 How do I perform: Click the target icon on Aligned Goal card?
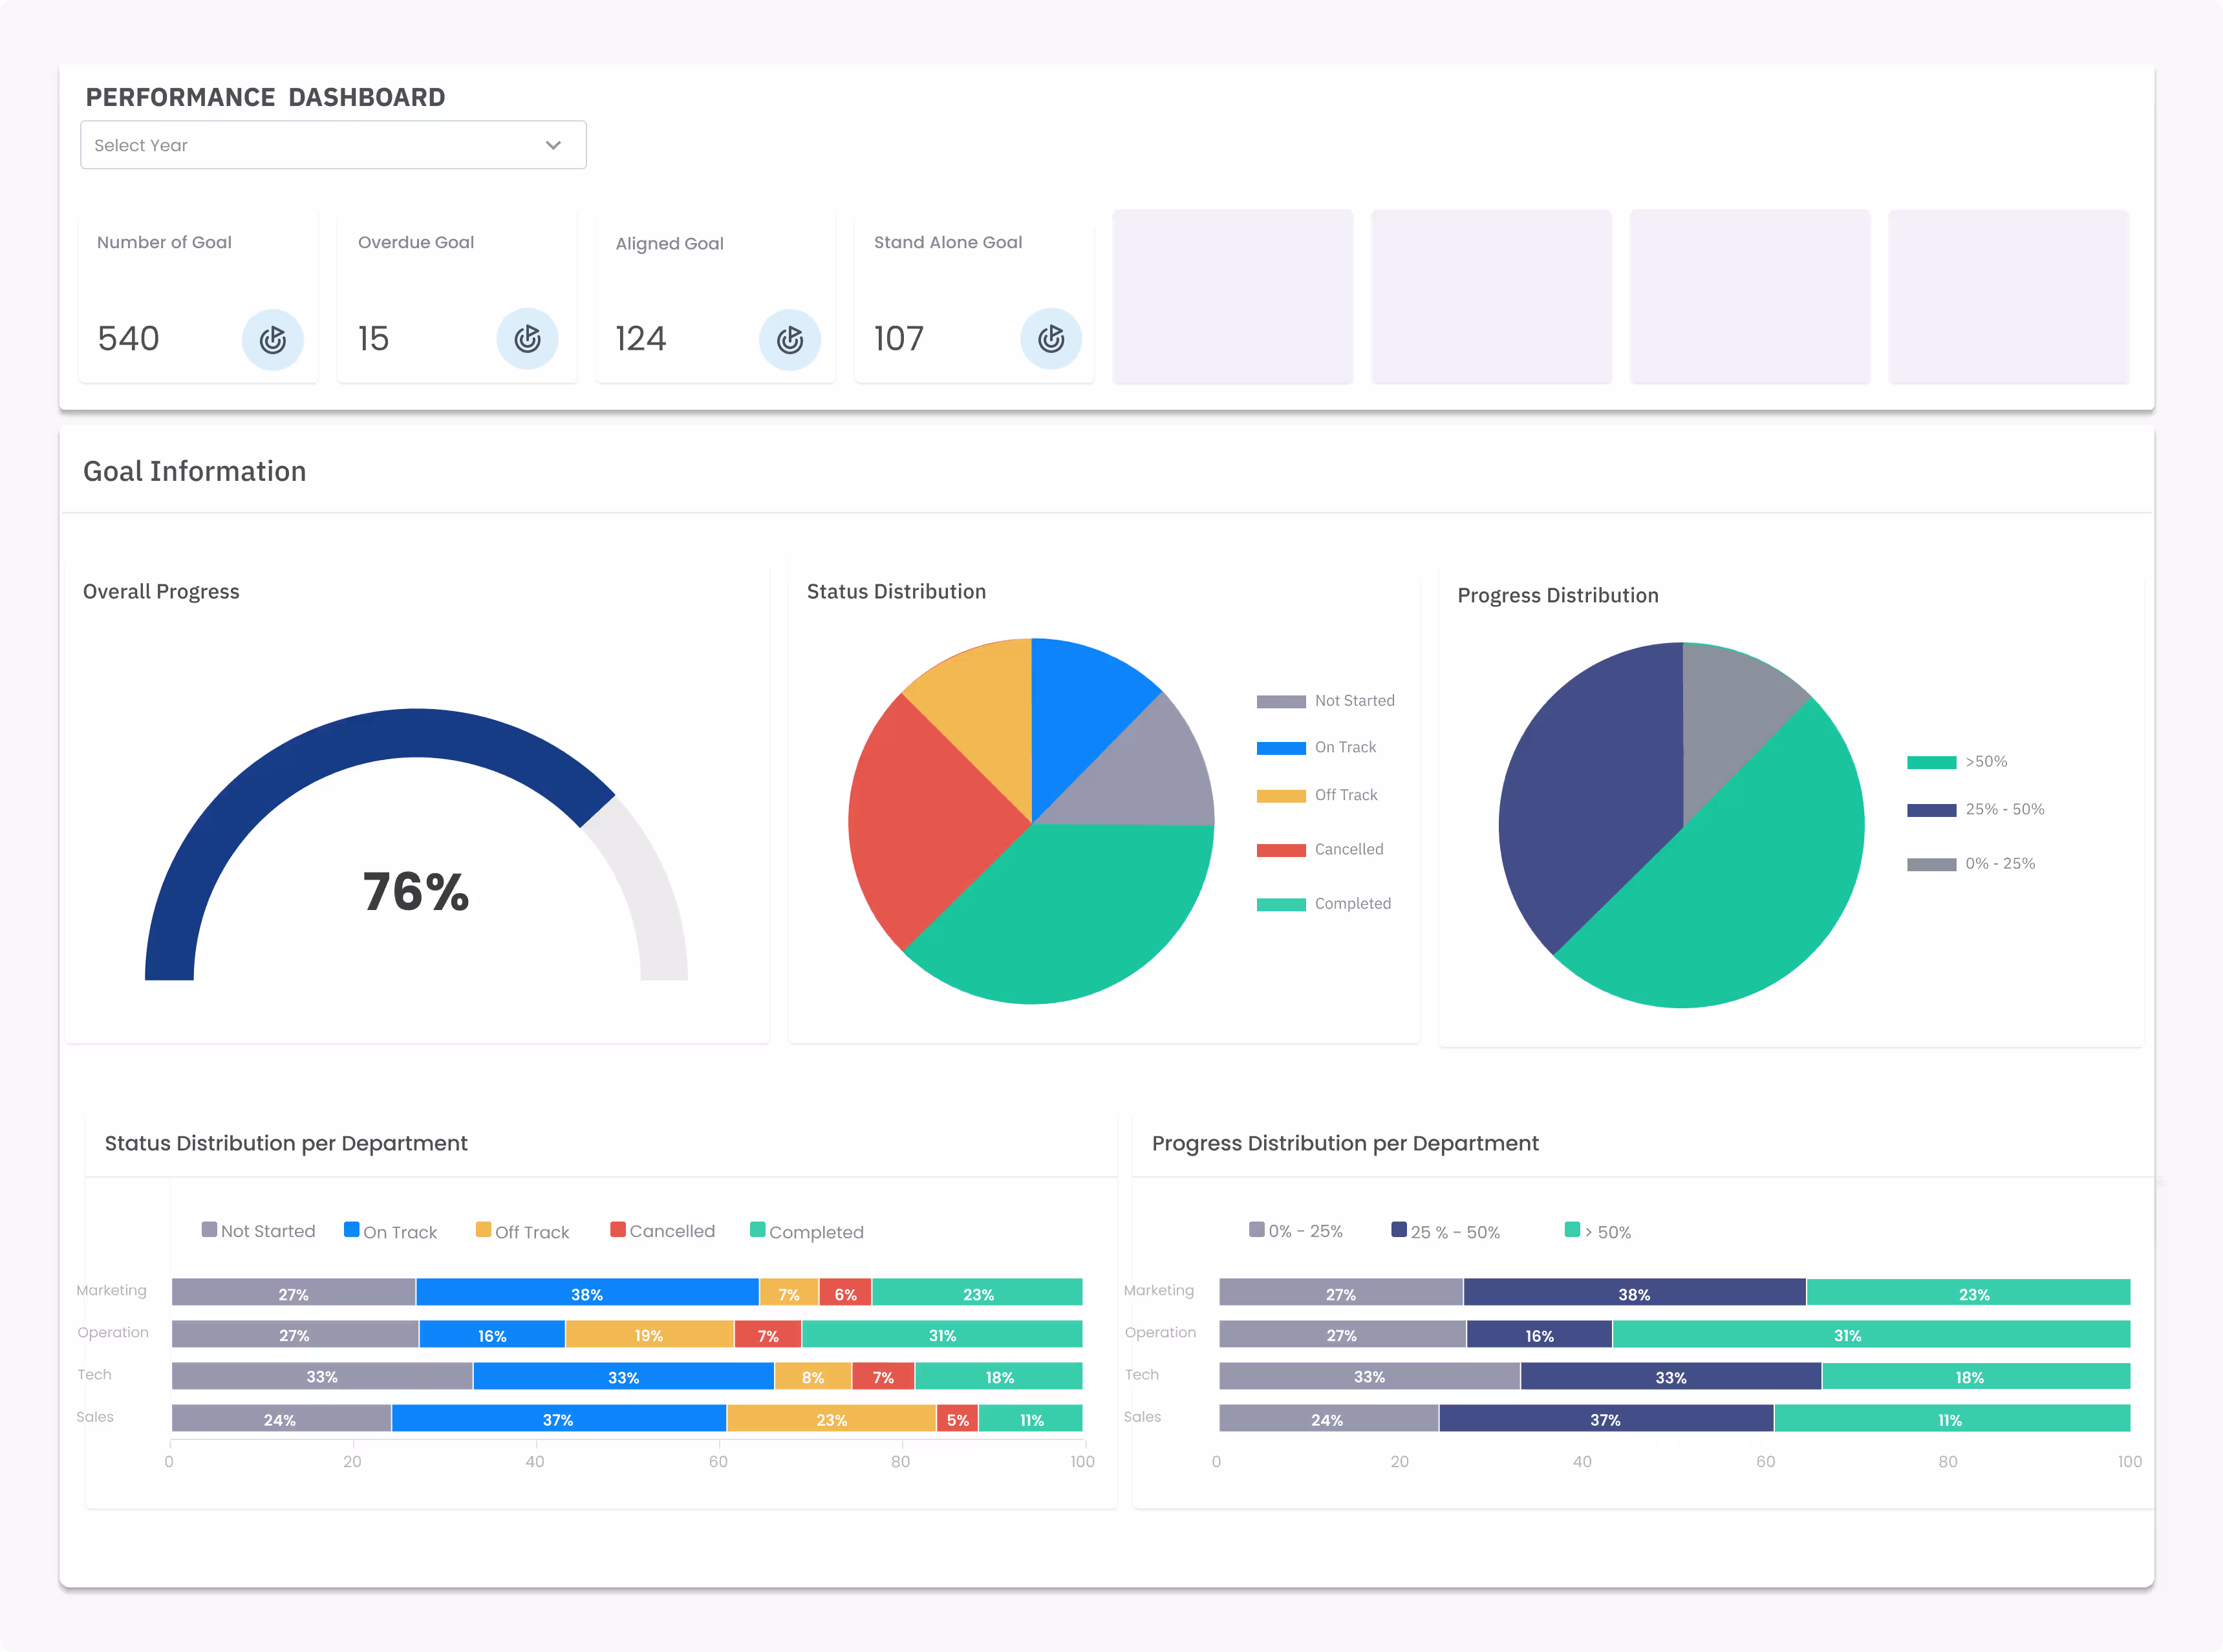click(x=789, y=340)
